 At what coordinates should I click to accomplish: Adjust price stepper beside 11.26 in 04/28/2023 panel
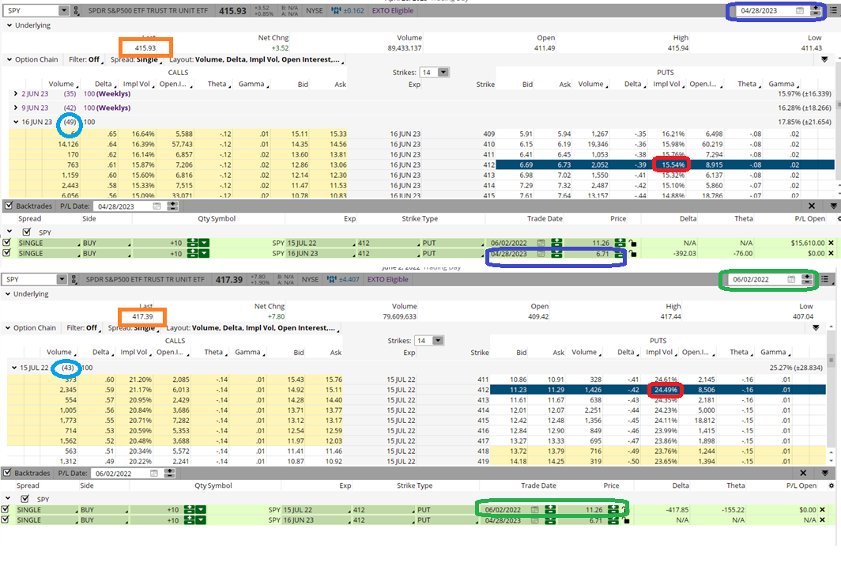click(x=620, y=243)
